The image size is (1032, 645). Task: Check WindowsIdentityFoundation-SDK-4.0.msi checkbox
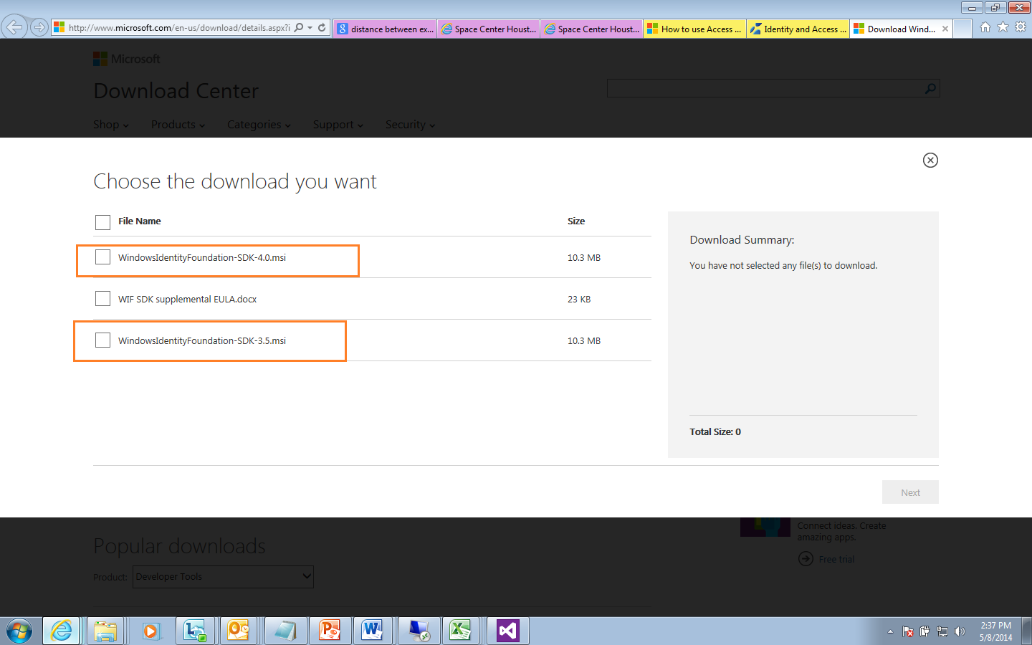[x=102, y=257]
